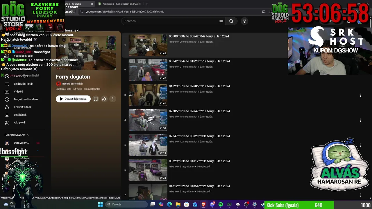Open playlist more-options three-dot menu
The image size is (372, 209).
point(113,99)
